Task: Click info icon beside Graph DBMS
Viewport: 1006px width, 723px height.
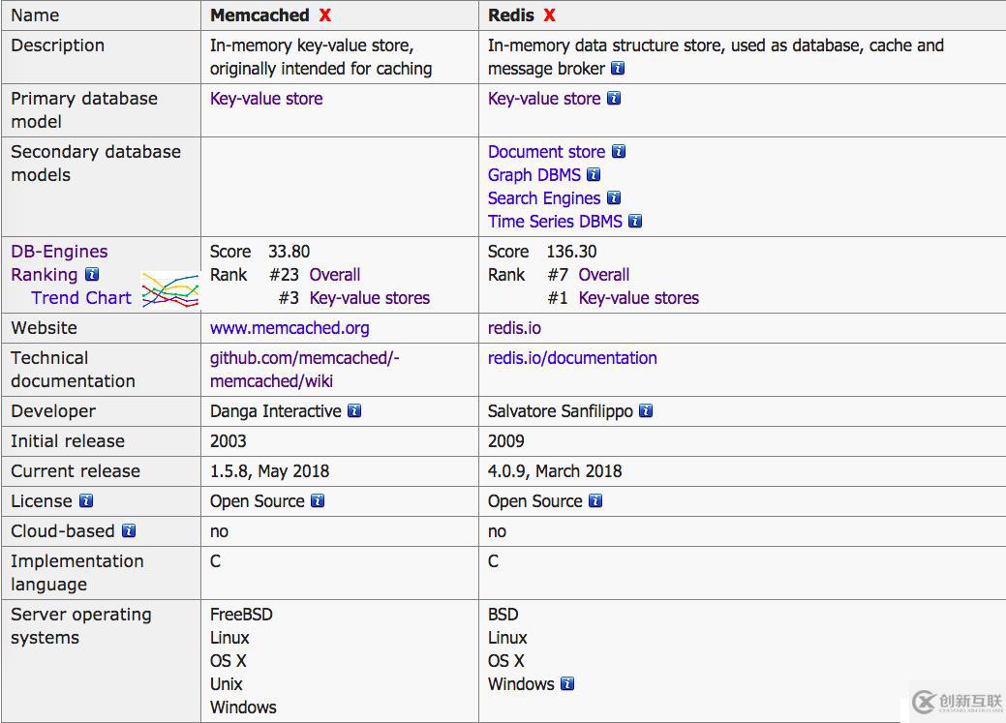Action: tap(594, 175)
